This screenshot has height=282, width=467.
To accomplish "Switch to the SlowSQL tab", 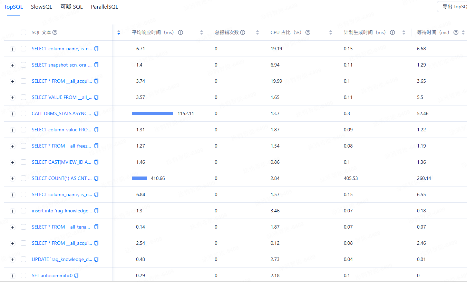I will (41, 7).
